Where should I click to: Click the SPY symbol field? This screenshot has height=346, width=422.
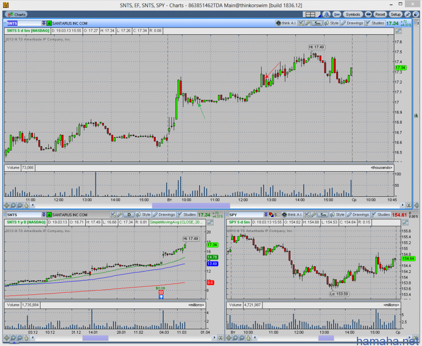click(x=245, y=215)
